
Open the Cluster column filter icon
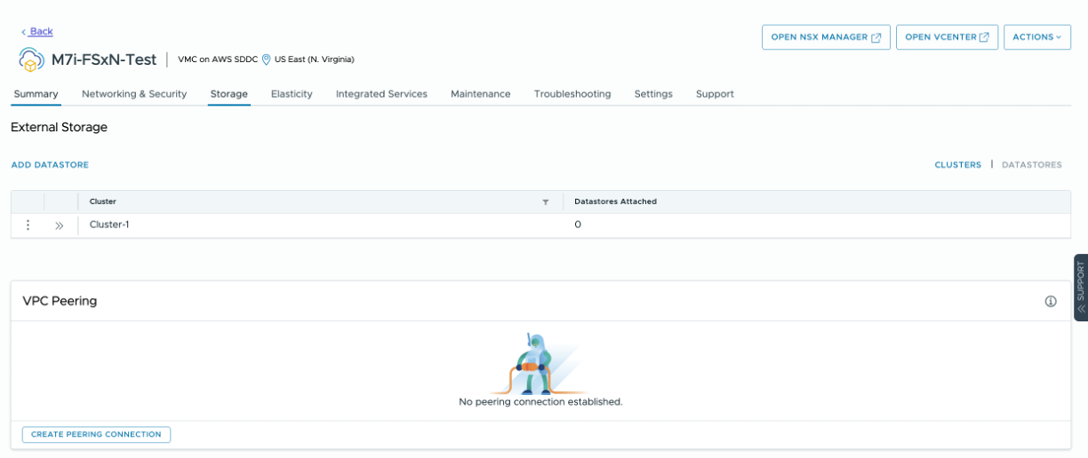click(546, 202)
